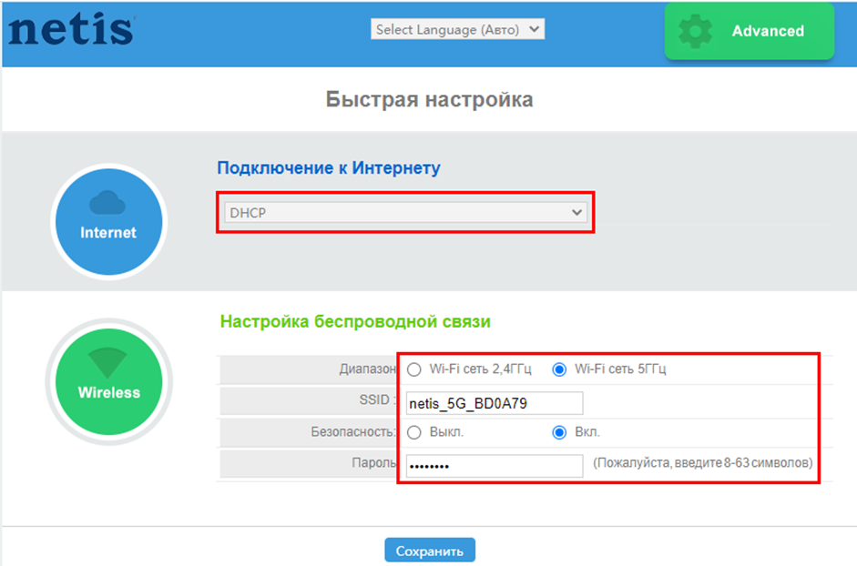Click the Пароль password field

click(x=494, y=465)
